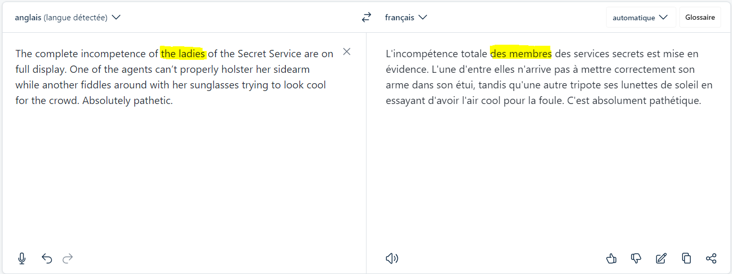Click the highlighted words 'des membres'
The image size is (732, 274).
(x=521, y=54)
